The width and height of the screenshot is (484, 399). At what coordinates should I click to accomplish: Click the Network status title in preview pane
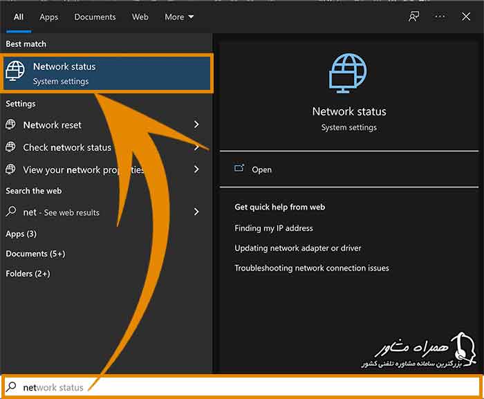tap(349, 111)
